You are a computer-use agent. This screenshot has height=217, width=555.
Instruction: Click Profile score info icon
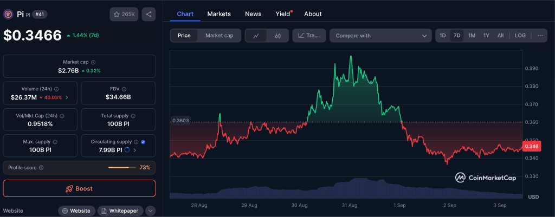point(41,168)
